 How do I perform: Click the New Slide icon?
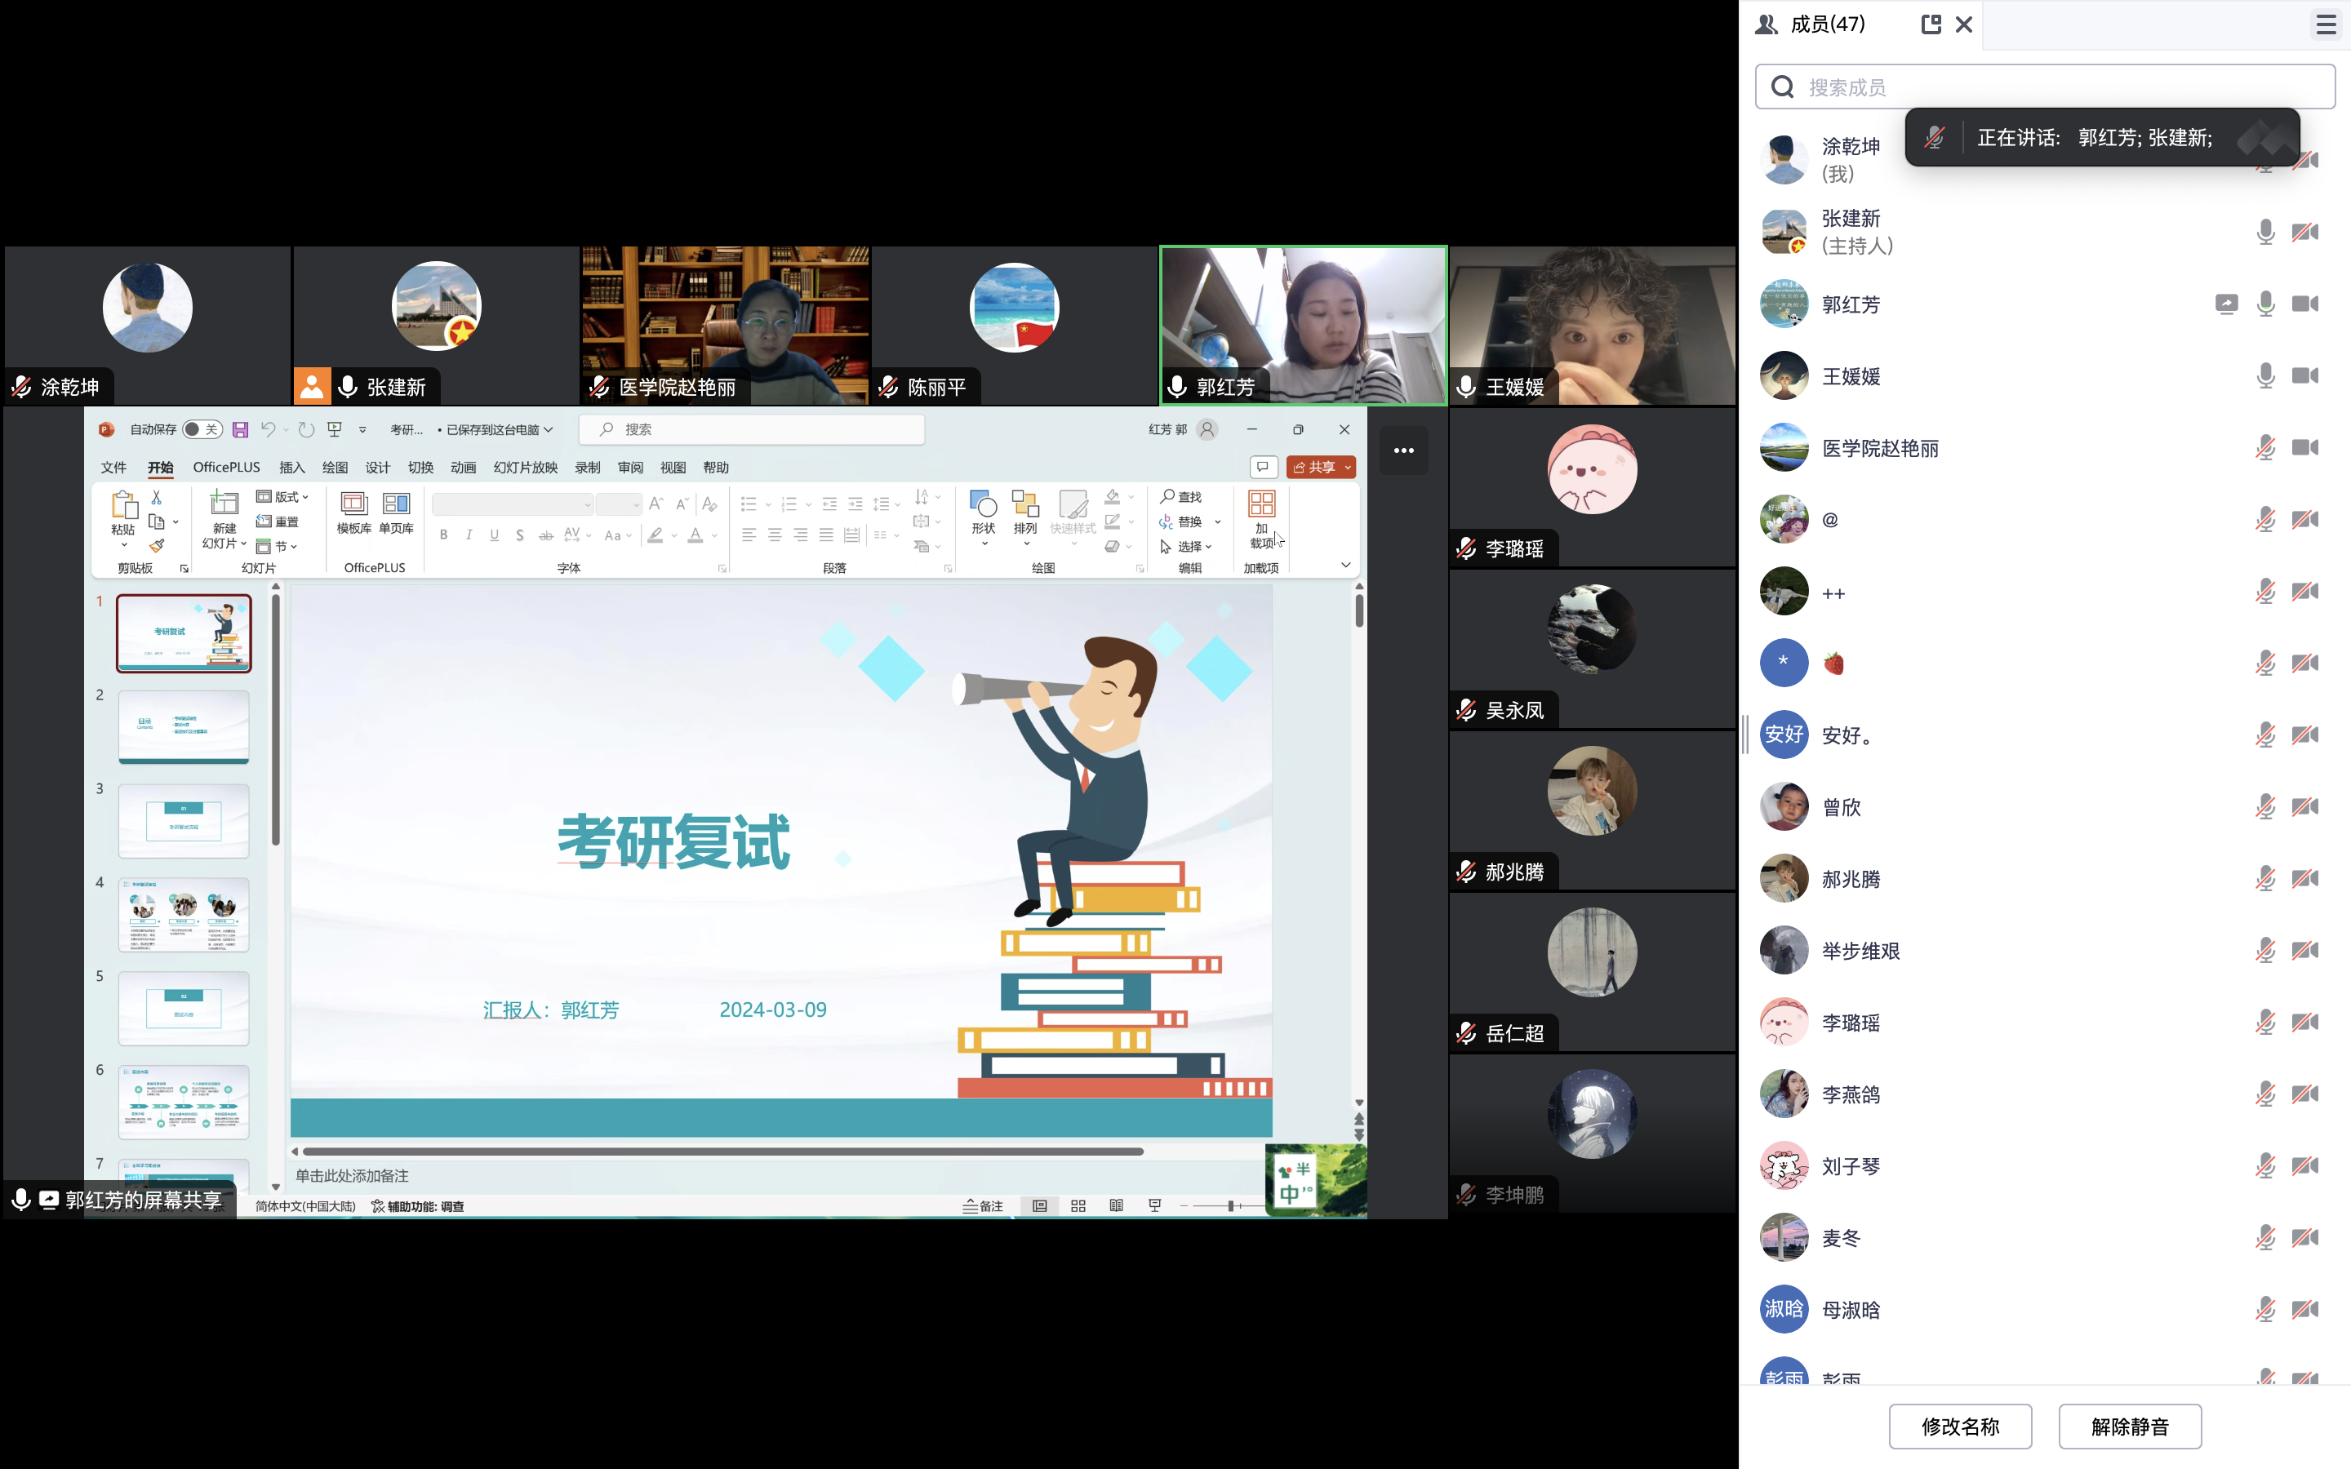pos(224,504)
